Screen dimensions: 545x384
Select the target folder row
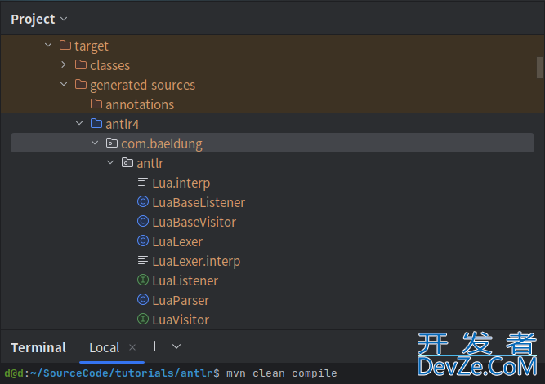[x=273, y=46]
